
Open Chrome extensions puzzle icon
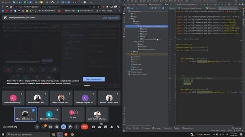tap(107, 7)
